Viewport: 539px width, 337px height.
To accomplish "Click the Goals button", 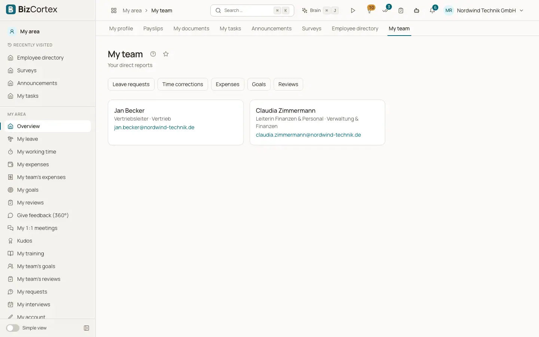I will [x=259, y=84].
